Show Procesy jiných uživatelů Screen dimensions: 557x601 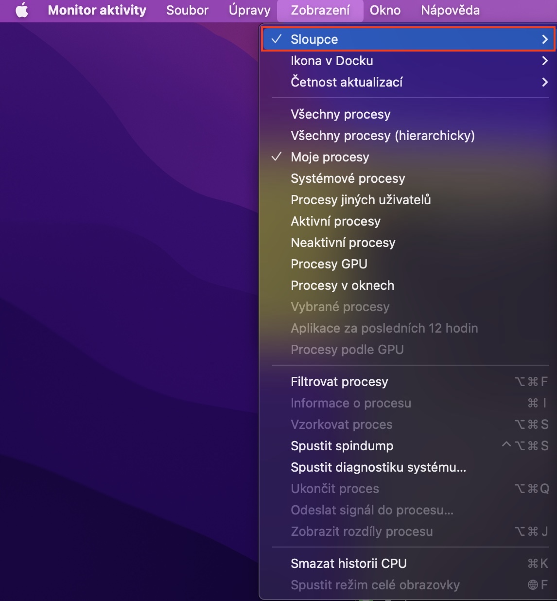click(408, 200)
